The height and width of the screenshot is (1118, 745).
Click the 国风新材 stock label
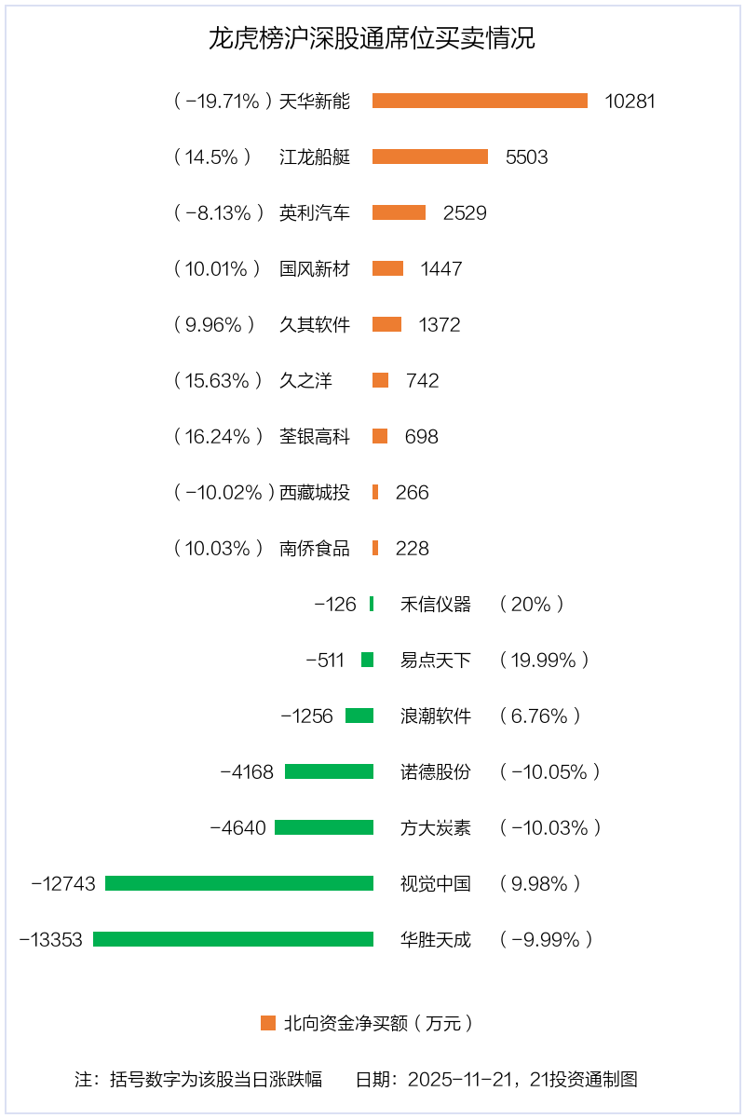(315, 268)
